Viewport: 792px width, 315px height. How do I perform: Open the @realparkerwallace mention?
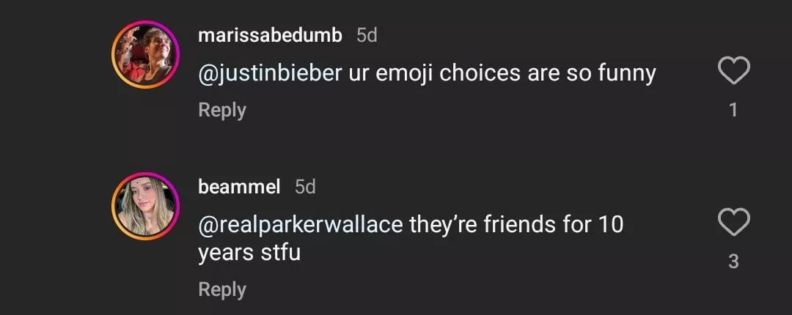click(301, 224)
